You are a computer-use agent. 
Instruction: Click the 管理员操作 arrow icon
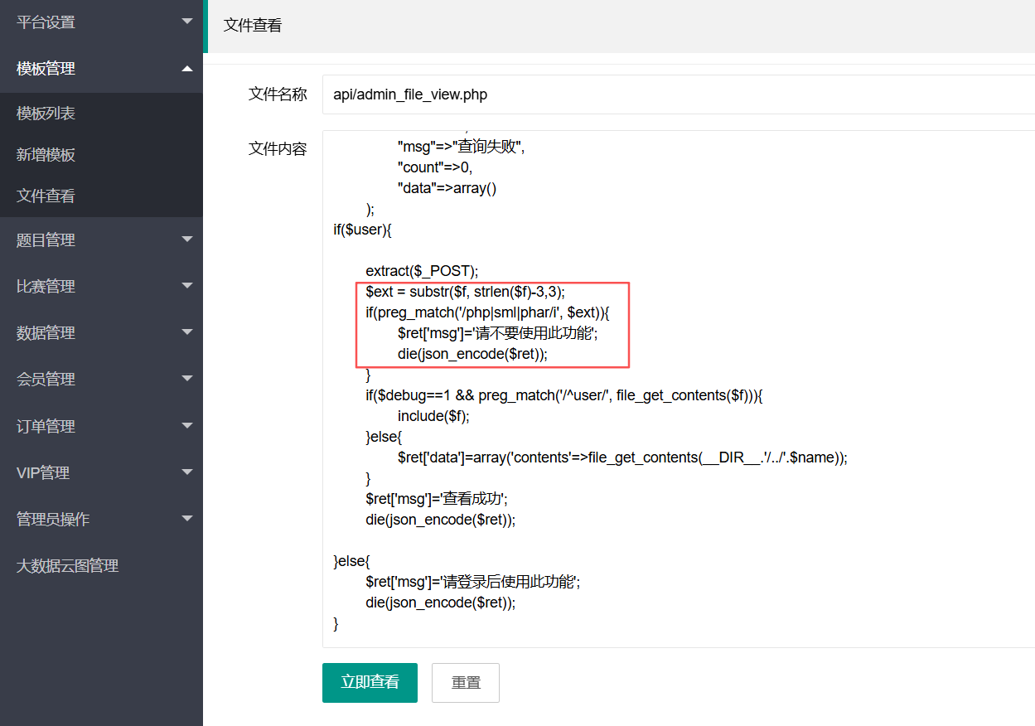click(186, 519)
